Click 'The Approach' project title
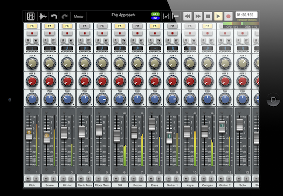This screenshot has width=283, height=196. click(x=123, y=15)
